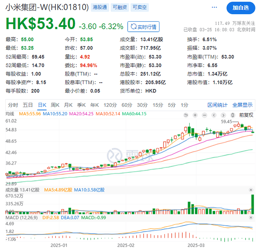Click the MA60:44.15 indicator label
Image resolution: width=261 pixels, height=249 pixels.
click(134, 114)
